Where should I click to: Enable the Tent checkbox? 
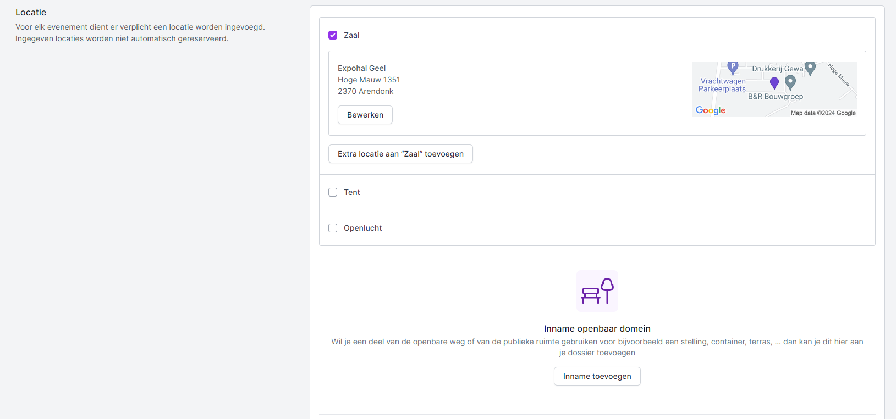333,192
